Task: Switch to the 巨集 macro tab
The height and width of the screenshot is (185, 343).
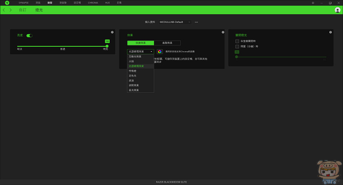Action: 119,3
